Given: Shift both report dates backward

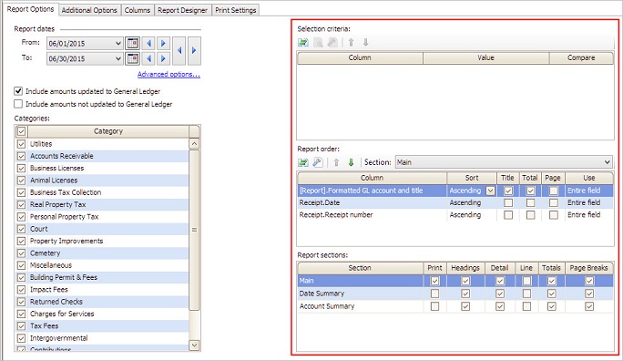Looking at the screenshot, I should (x=179, y=50).
